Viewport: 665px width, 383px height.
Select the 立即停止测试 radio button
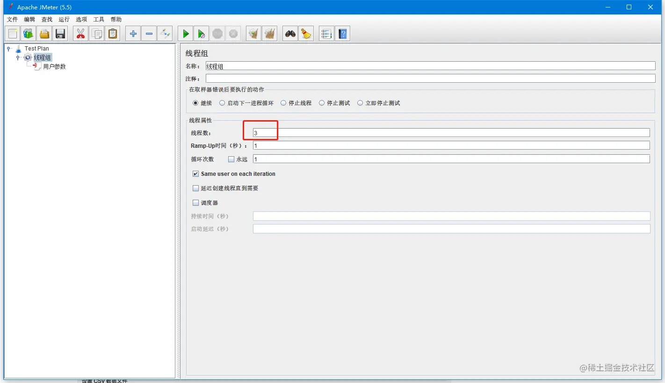tap(360, 103)
